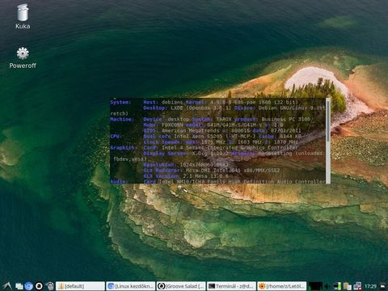Open the clipboard manager tray icon
The image size is (388, 291).
(x=348, y=286)
